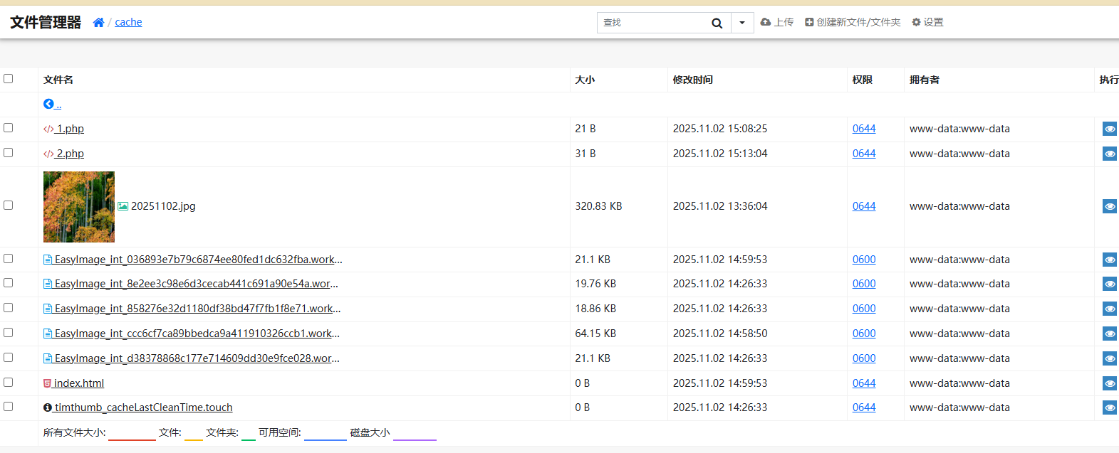
Task: Open the 上传 upload menu item
Action: pyautogui.click(x=777, y=23)
